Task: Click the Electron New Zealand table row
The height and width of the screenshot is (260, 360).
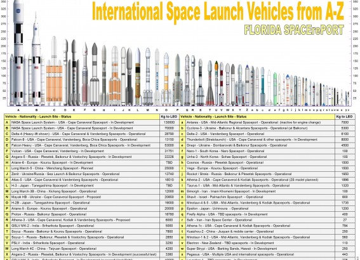Action: (x=267, y=243)
